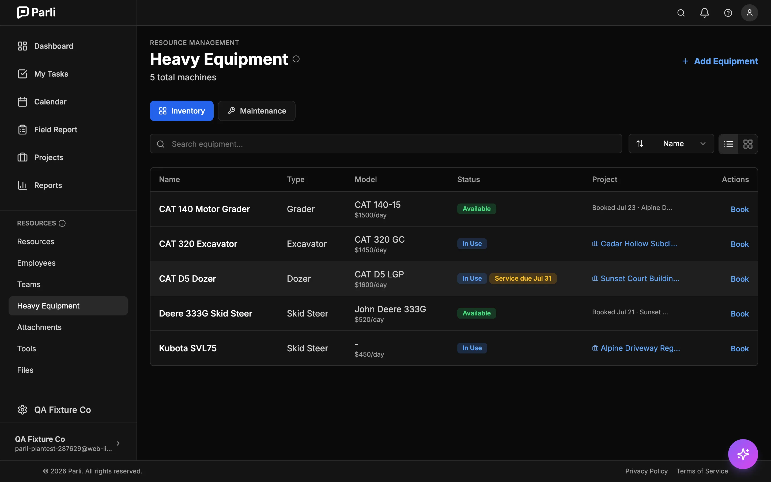The height and width of the screenshot is (482, 771).
Task: Click the In Use badge for CAT 320 Excavator
Action: (x=472, y=244)
